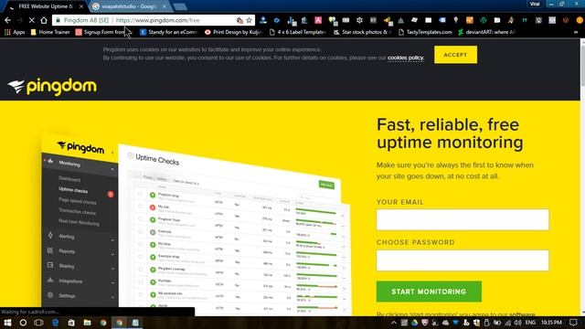Viewport: 585px width, 329px height.
Task: Open Task View on the taskbar
Action: click(38, 323)
